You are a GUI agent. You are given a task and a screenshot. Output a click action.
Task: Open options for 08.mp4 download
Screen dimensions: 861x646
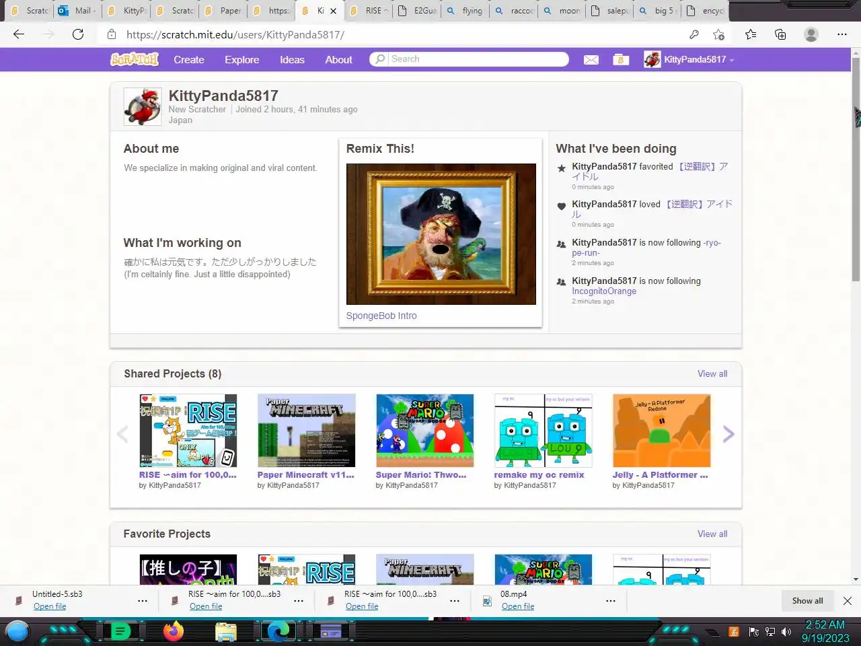pyautogui.click(x=611, y=601)
